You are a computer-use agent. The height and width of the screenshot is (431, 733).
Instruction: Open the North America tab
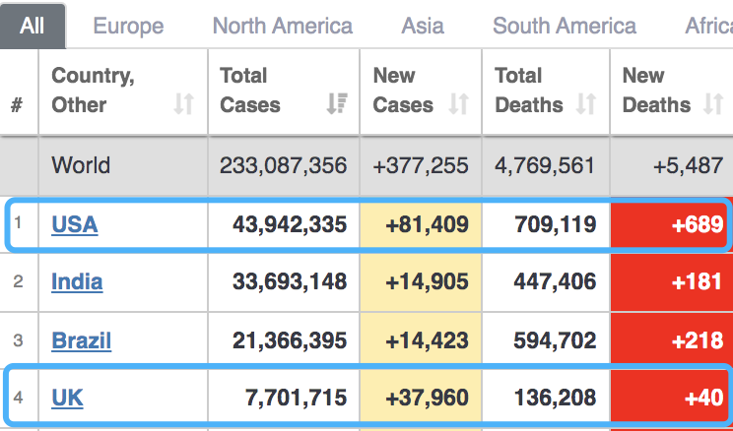[x=282, y=26]
